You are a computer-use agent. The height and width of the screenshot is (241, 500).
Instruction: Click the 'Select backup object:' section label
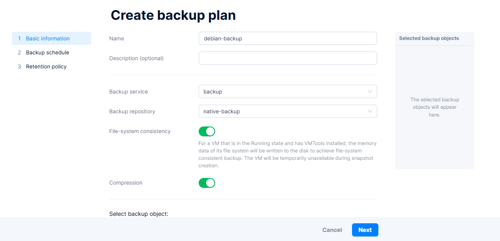138,214
